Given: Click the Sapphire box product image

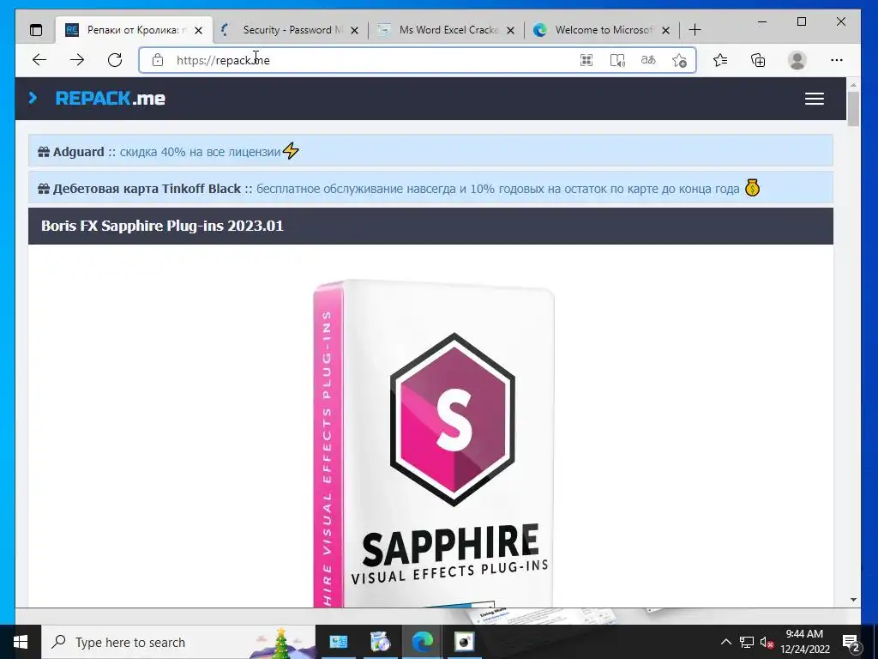Looking at the screenshot, I should click(x=434, y=443).
